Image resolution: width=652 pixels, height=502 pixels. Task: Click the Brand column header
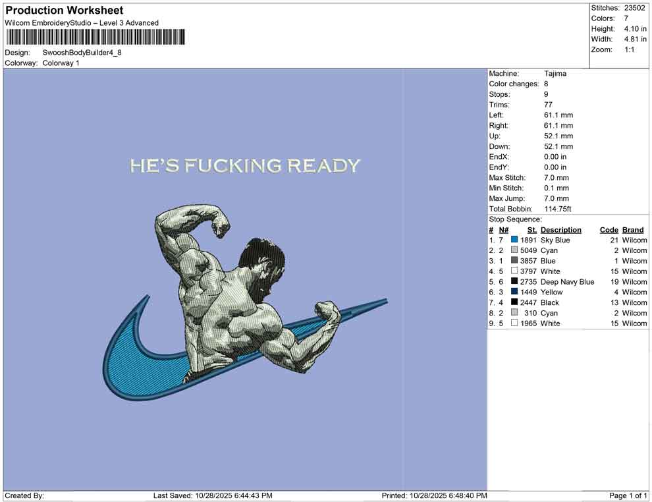632,229
